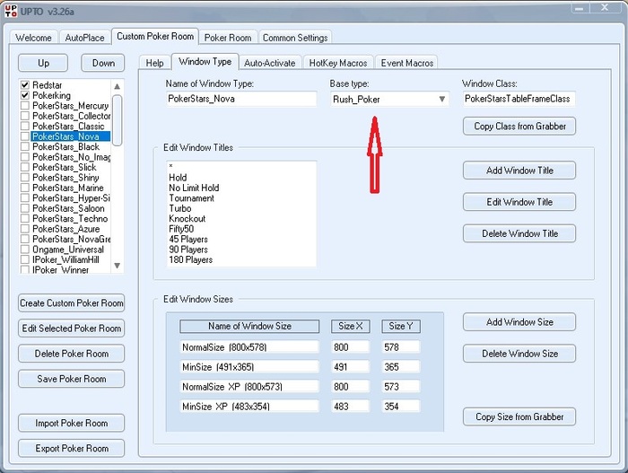628x473 pixels.
Task: Click Edit Selected Poker Room
Action: coord(71,328)
